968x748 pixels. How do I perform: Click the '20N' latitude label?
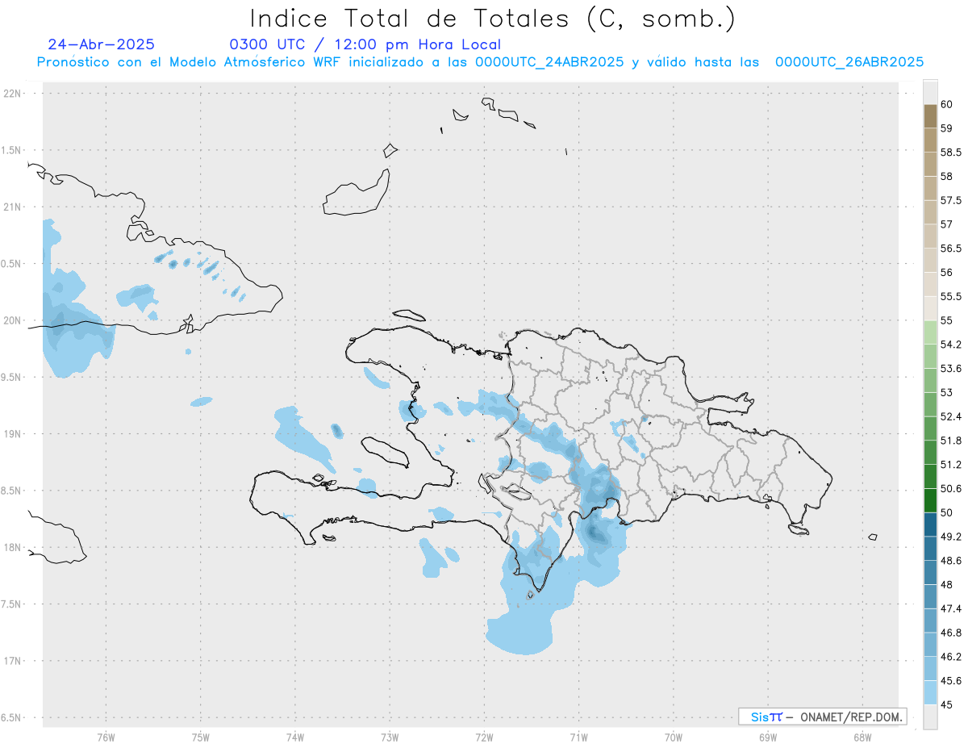click(13, 320)
